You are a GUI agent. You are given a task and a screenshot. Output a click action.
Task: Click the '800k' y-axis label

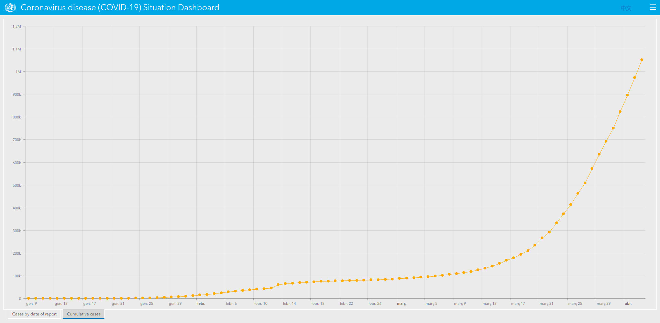click(17, 117)
